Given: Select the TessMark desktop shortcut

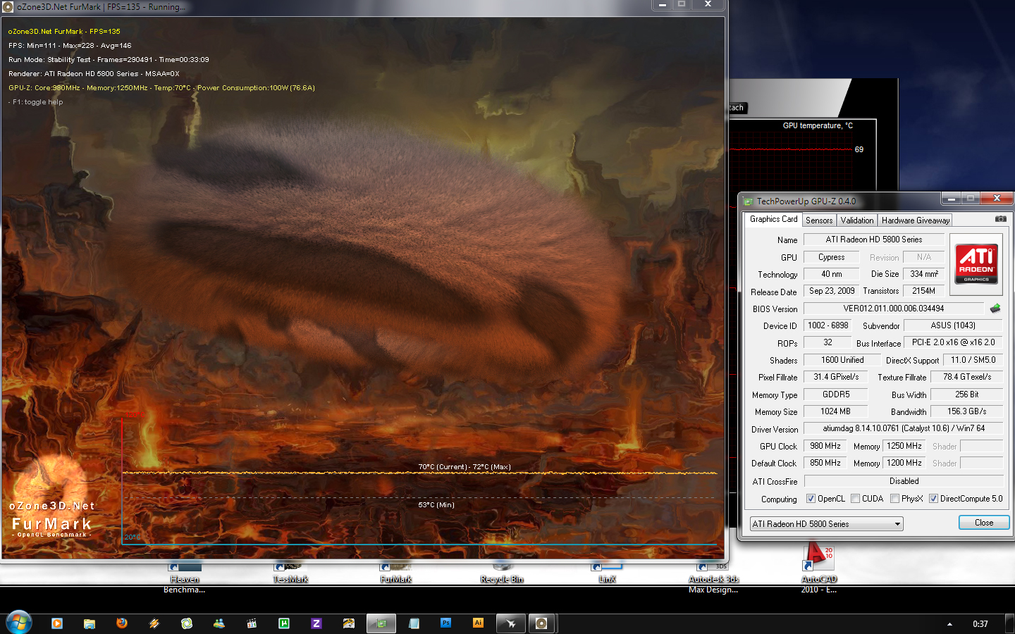Looking at the screenshot, I should (290, 573).
